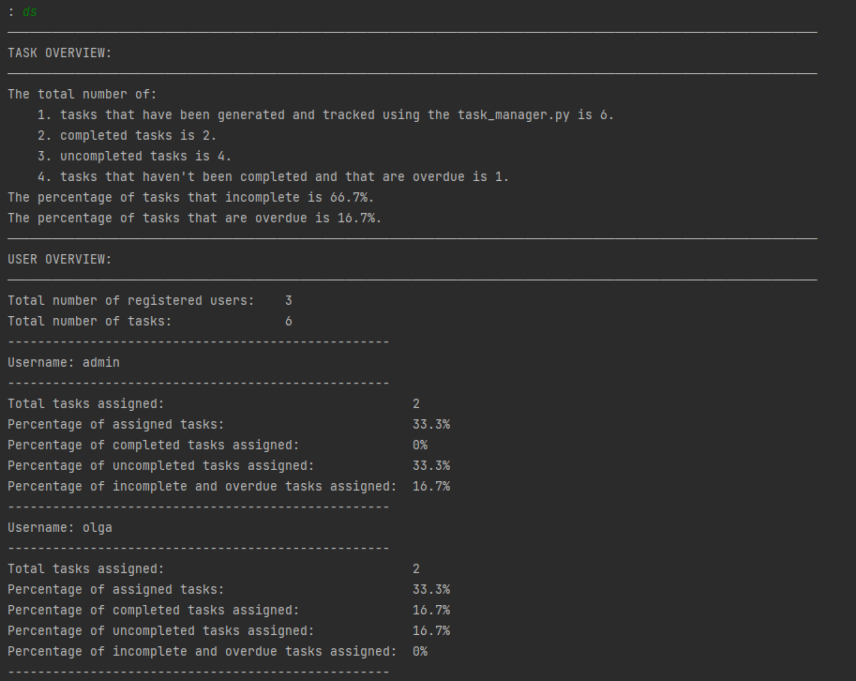The image size is (856, 681).
Task: Click the line 'The total number of:'
Action: [x=82, y=95]
